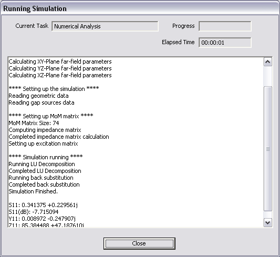Click the 'MoM Matrix Size: 74' line

click(34, 123)
